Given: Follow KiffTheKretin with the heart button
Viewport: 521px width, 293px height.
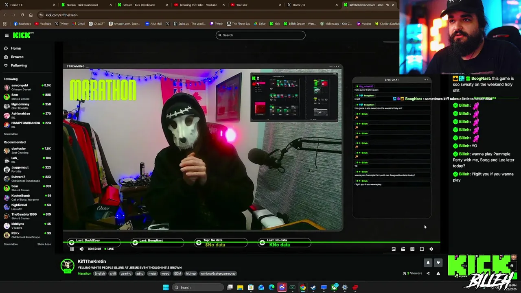Looking at the screenshot, I should [438, 263].
